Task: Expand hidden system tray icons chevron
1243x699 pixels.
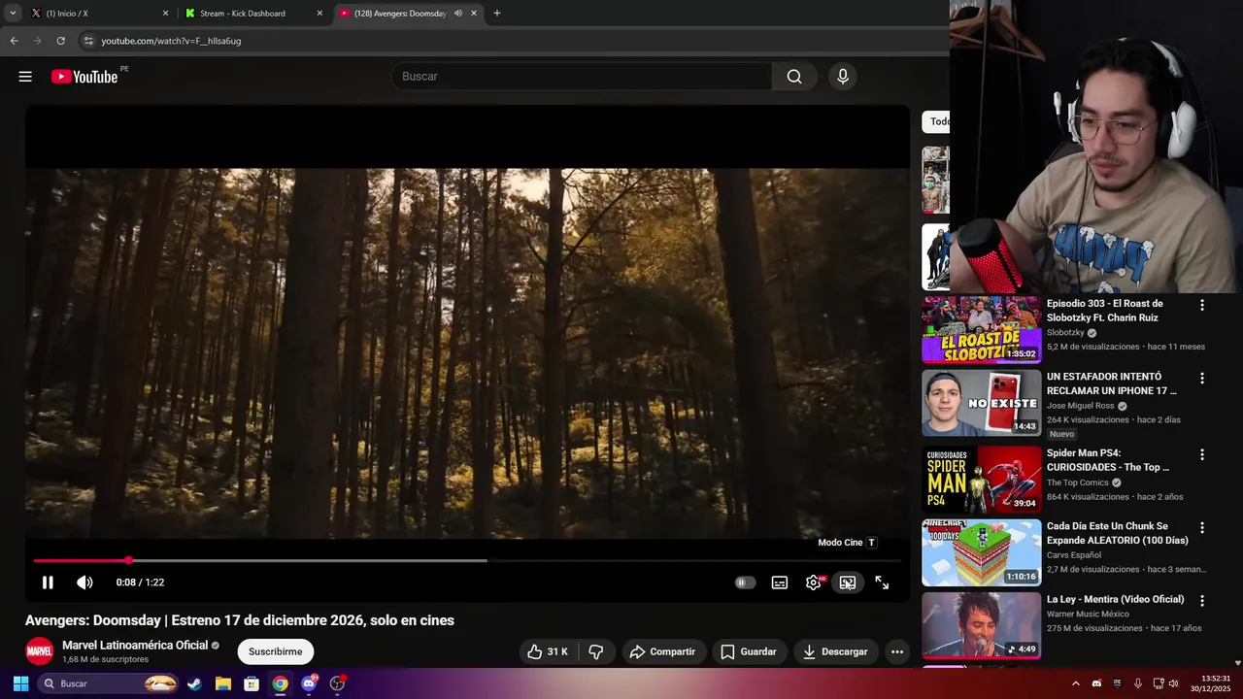Action: pos(1075,683)
